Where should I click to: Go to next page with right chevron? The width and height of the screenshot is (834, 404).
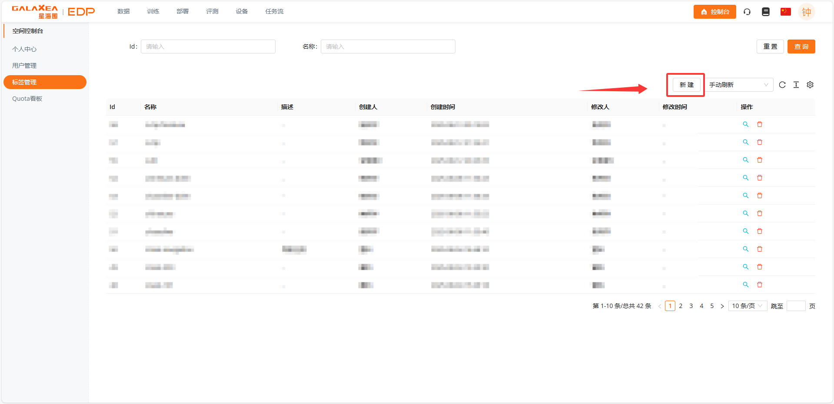(722, 306)
